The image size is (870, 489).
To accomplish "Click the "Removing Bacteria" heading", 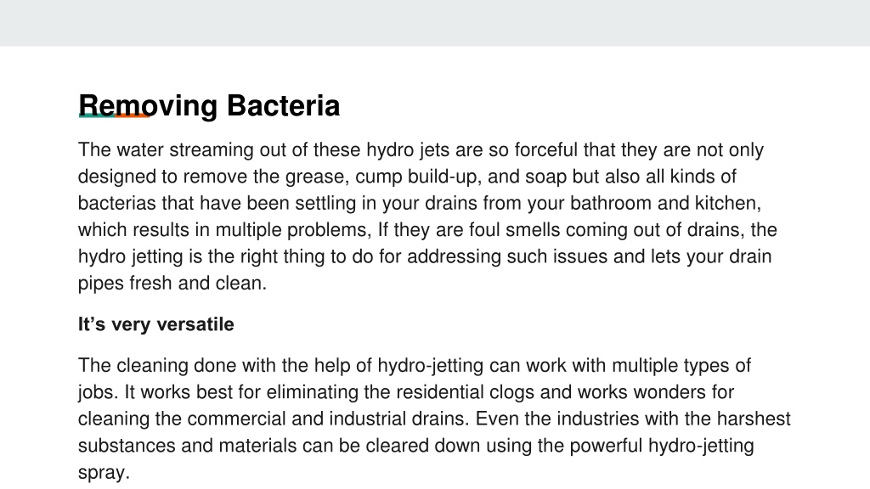I will click(x=209, y=106).
